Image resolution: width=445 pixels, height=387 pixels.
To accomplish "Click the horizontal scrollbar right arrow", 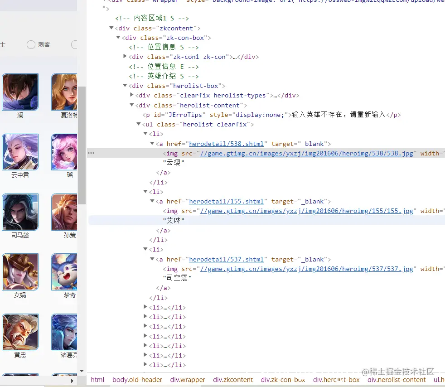I will pos(72,381).
